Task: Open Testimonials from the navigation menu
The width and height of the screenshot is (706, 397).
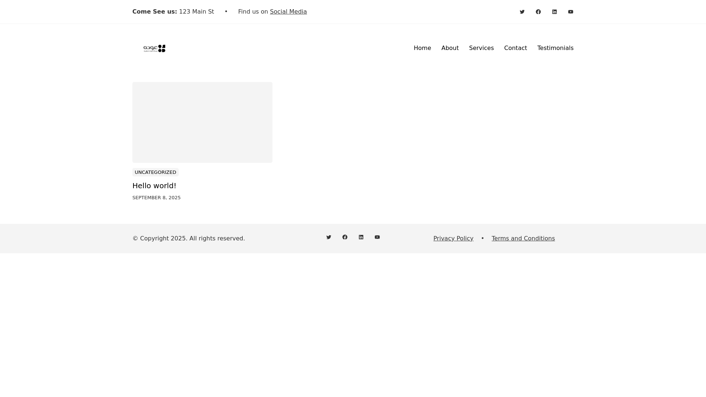Action: (555, 48)
